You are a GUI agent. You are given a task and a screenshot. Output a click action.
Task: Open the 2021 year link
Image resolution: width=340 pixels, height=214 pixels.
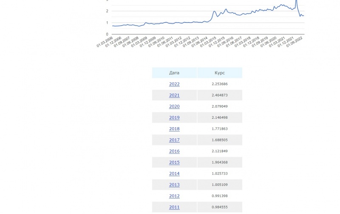point(174,95)
